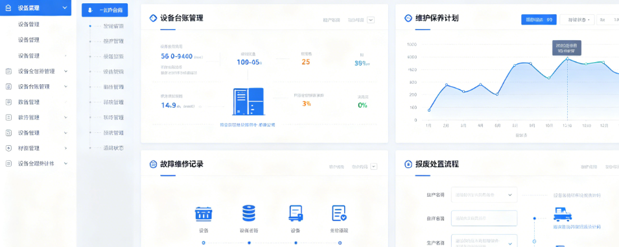Click the icon beside 报废处置流程 title
Image resolution: width=619 pixels, height=247 pixels.
[x=408, y=164]
